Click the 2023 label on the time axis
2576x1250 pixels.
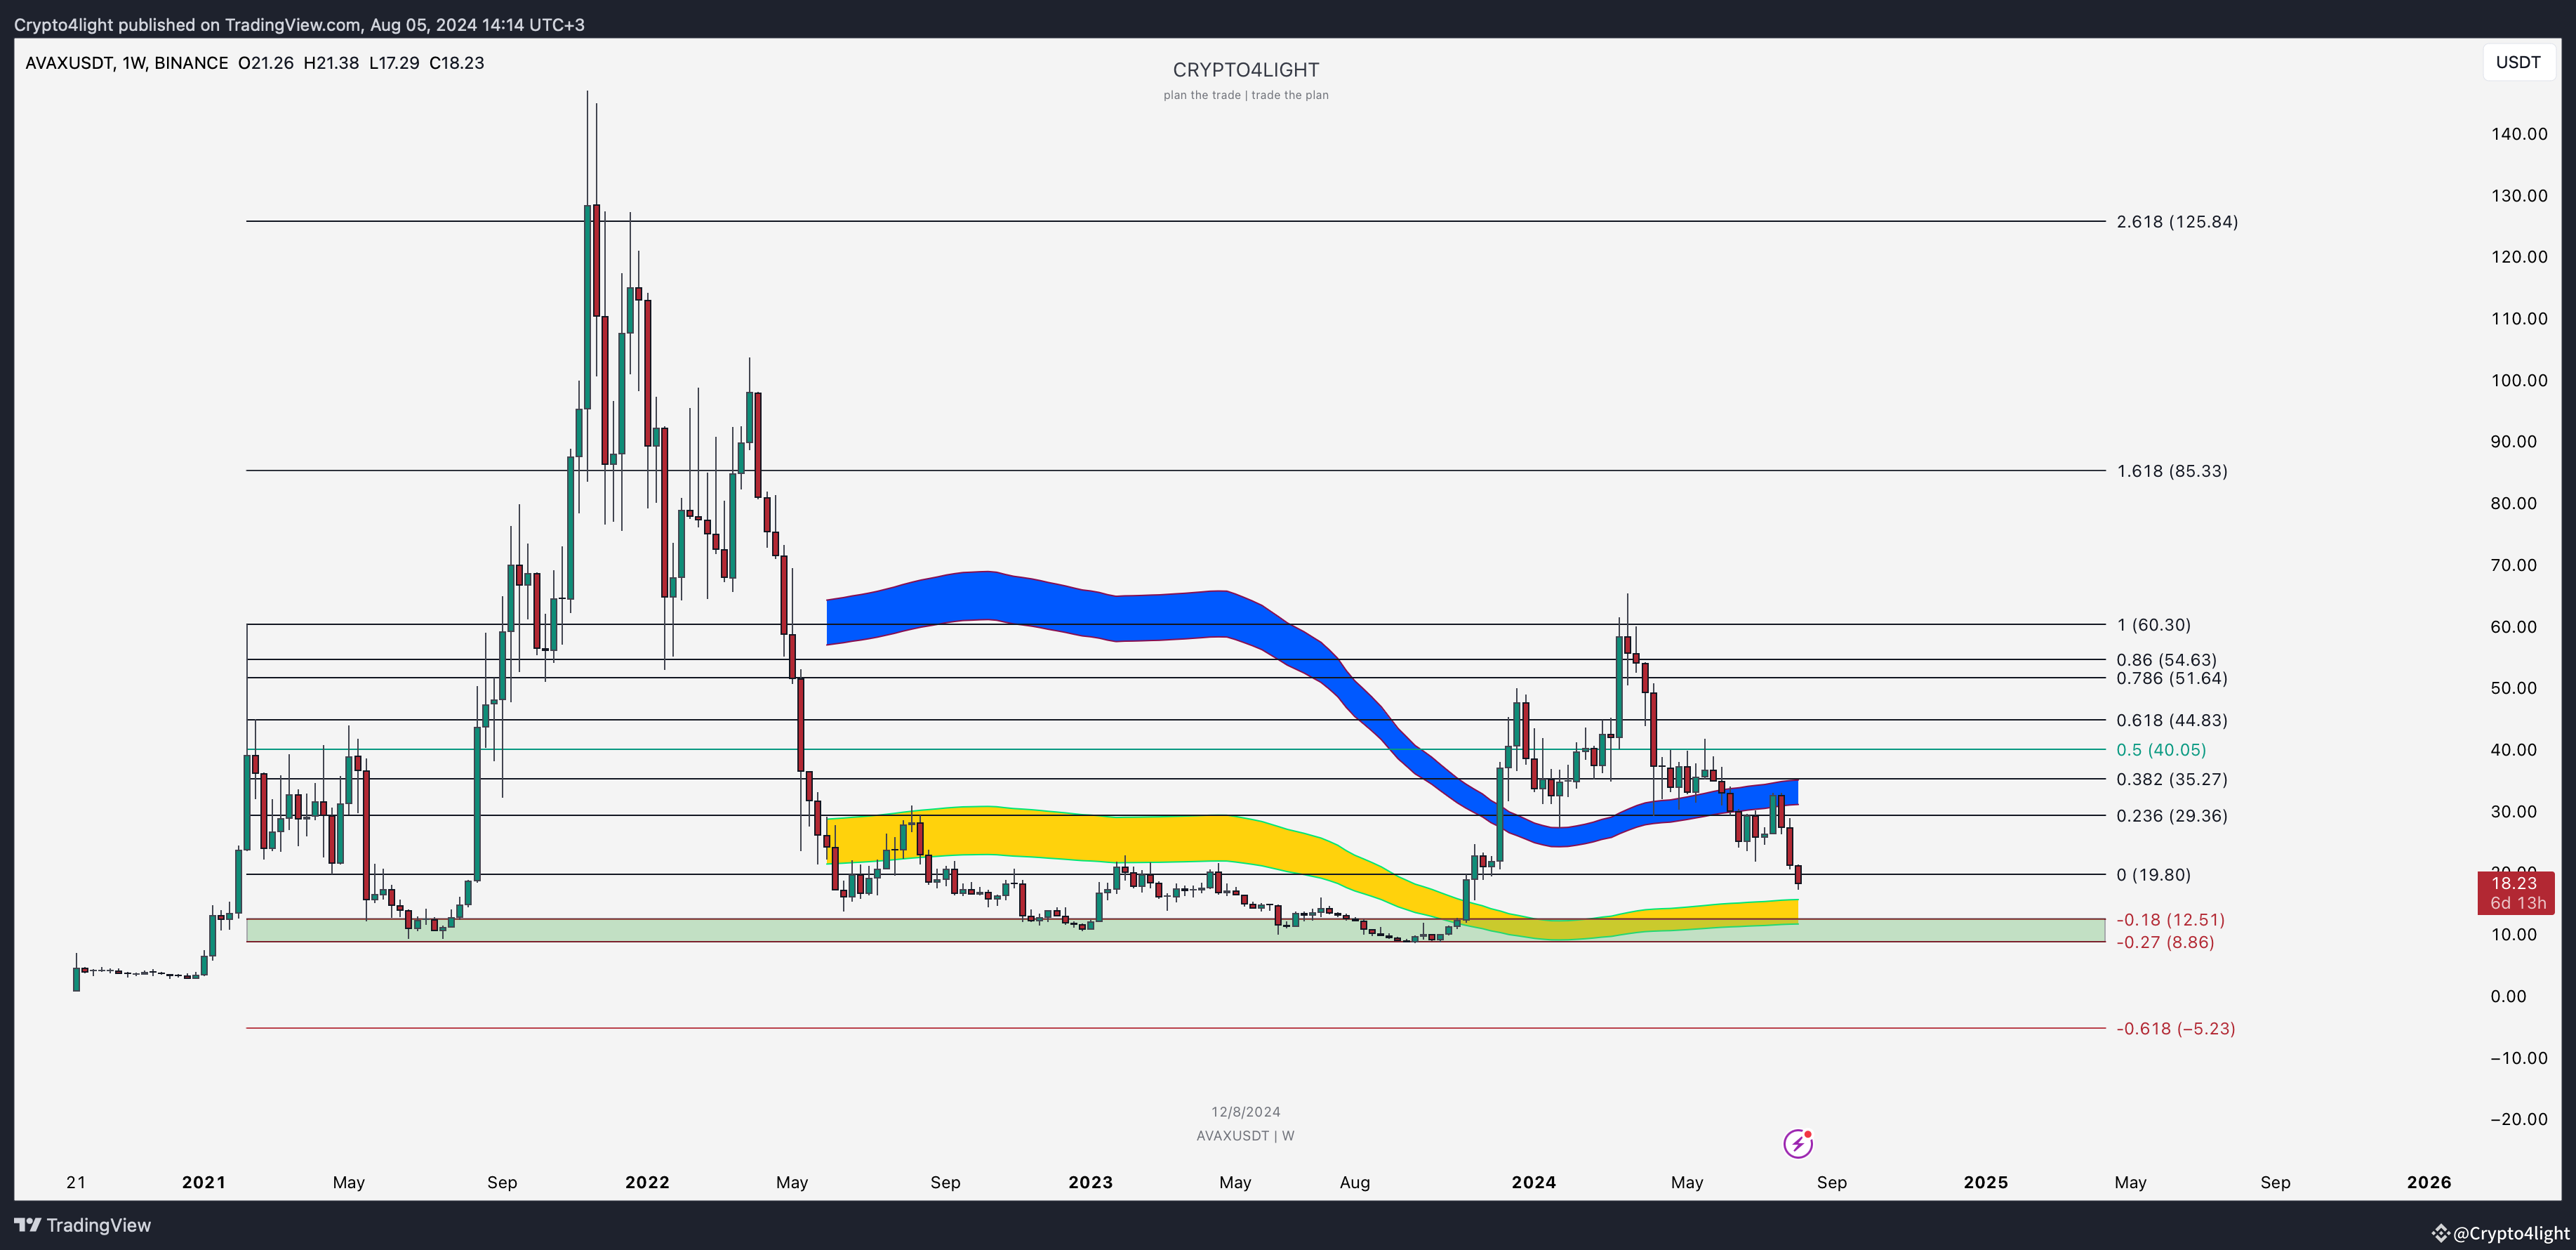[1090, 1182]
